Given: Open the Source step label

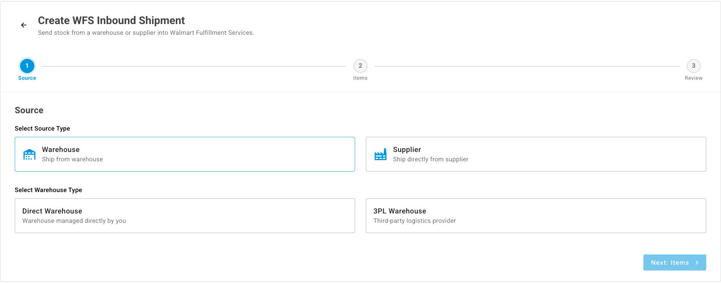Looking at the screenshot, I should pyautogui.click(x=27, y=78).
